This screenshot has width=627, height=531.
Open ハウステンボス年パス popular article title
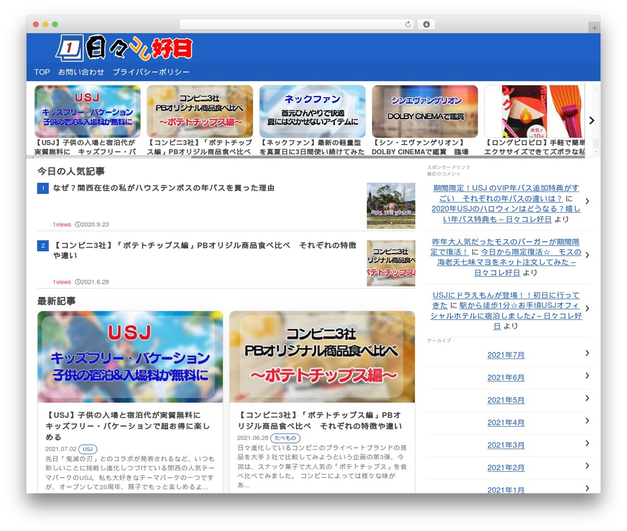pos(164,188)
